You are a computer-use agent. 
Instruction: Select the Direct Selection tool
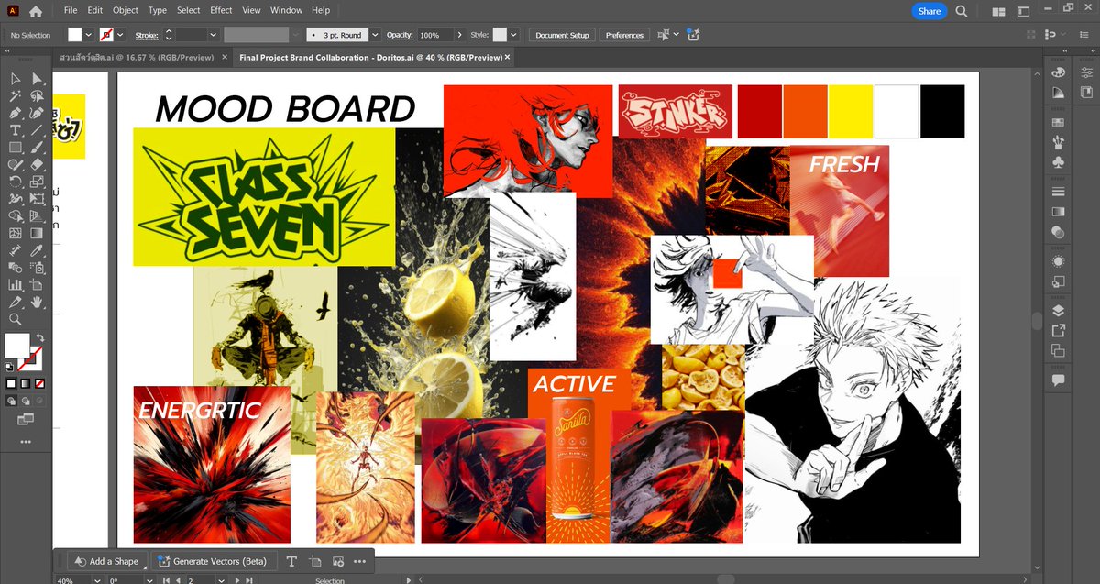(x=38, y=79)
